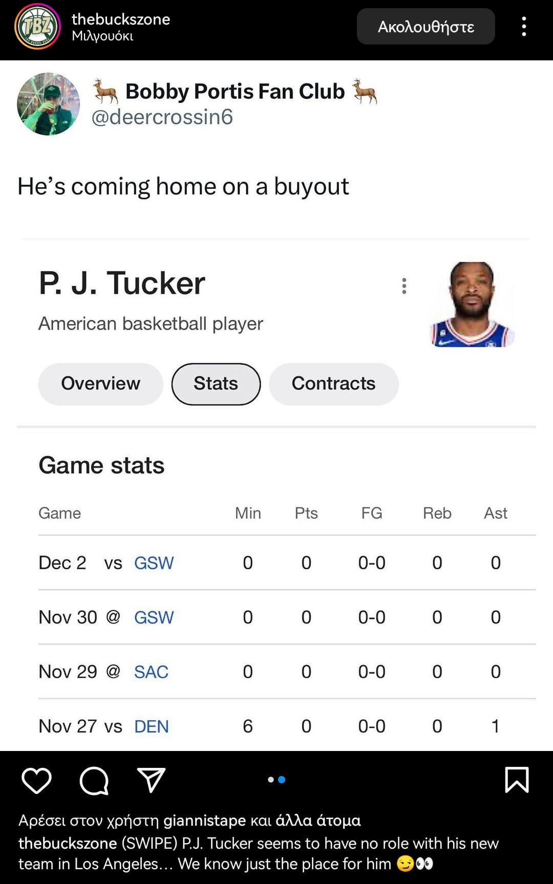Save the post with the bookmark icon
This screenshot has height=884, width=553.
tap(517, 780)
